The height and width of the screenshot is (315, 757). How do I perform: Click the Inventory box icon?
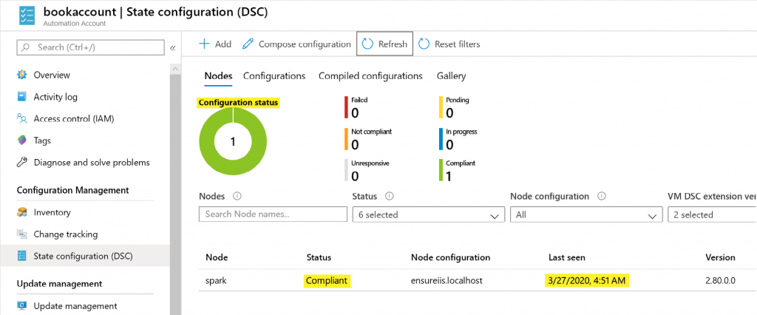coord(22,213)
